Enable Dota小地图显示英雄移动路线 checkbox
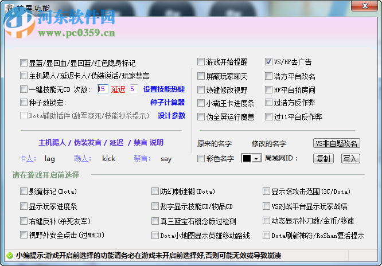This screenshot has width=382, height=266. point(155,236)
